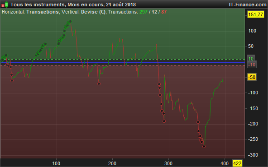Click the 'Transactions' horizontal axis setting
Viewport: 268px width, 167px height.
[x=43, y=12]
